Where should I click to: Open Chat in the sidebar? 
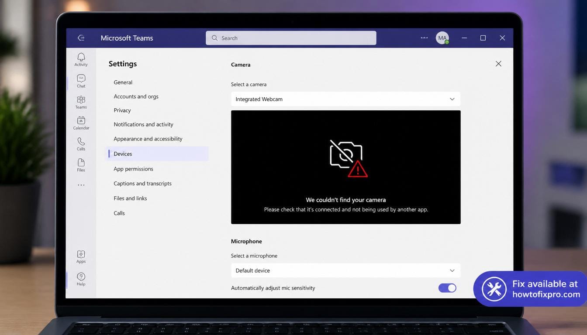coord(81,81)
